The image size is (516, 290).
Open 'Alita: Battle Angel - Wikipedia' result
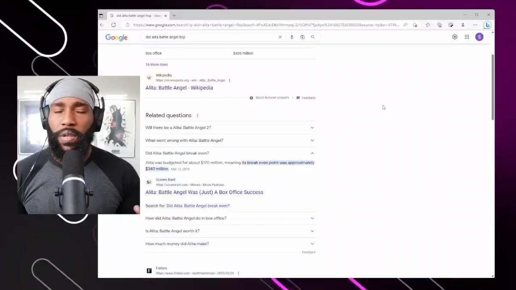click(x=179, y=88)
